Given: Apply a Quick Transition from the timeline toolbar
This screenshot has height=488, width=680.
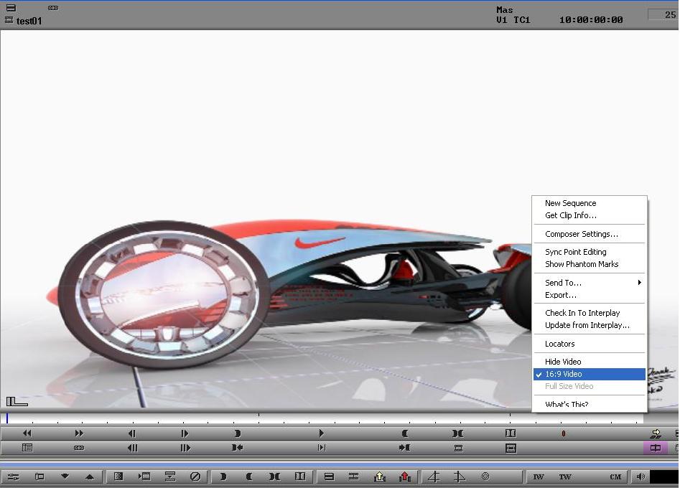Looking at the screenshot, I should coord(118,477).
